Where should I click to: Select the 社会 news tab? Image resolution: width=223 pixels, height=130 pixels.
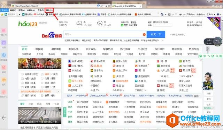tap(31, 104)
